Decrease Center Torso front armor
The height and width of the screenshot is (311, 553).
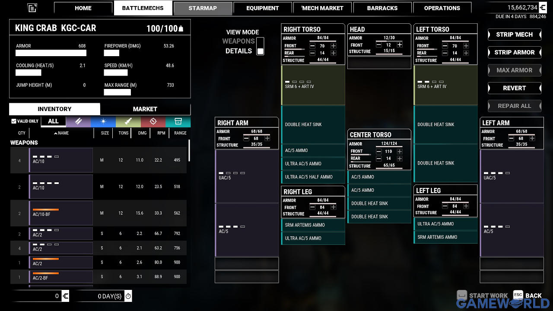pyautogui.click(x=378, y=152)
